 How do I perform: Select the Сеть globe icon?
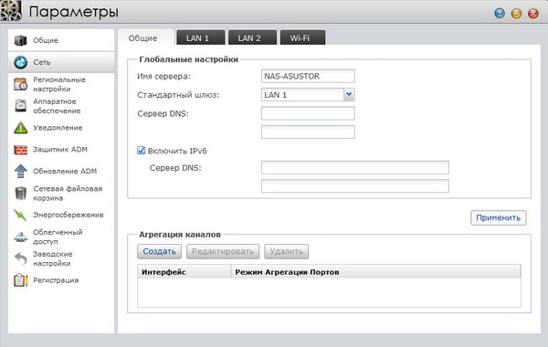21,62
